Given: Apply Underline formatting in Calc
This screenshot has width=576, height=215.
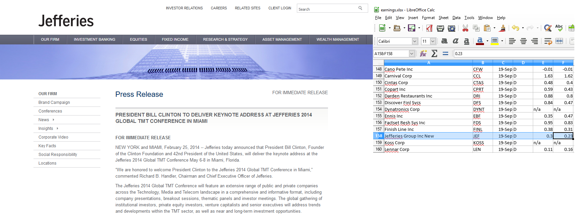Looking at the screenshot, I should pyautogui.click(x=467, y=41).
